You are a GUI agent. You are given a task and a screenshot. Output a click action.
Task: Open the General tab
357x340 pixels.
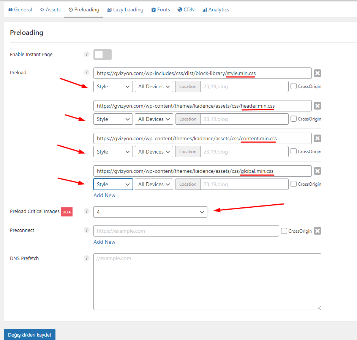20,9
